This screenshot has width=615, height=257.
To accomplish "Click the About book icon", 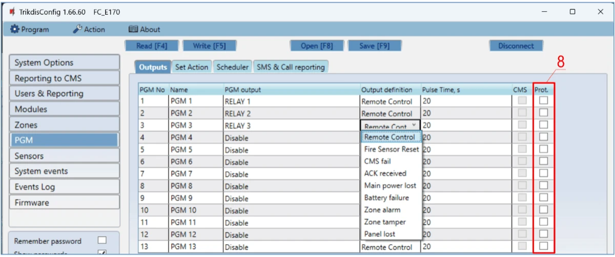I will (x=133, y=29).
